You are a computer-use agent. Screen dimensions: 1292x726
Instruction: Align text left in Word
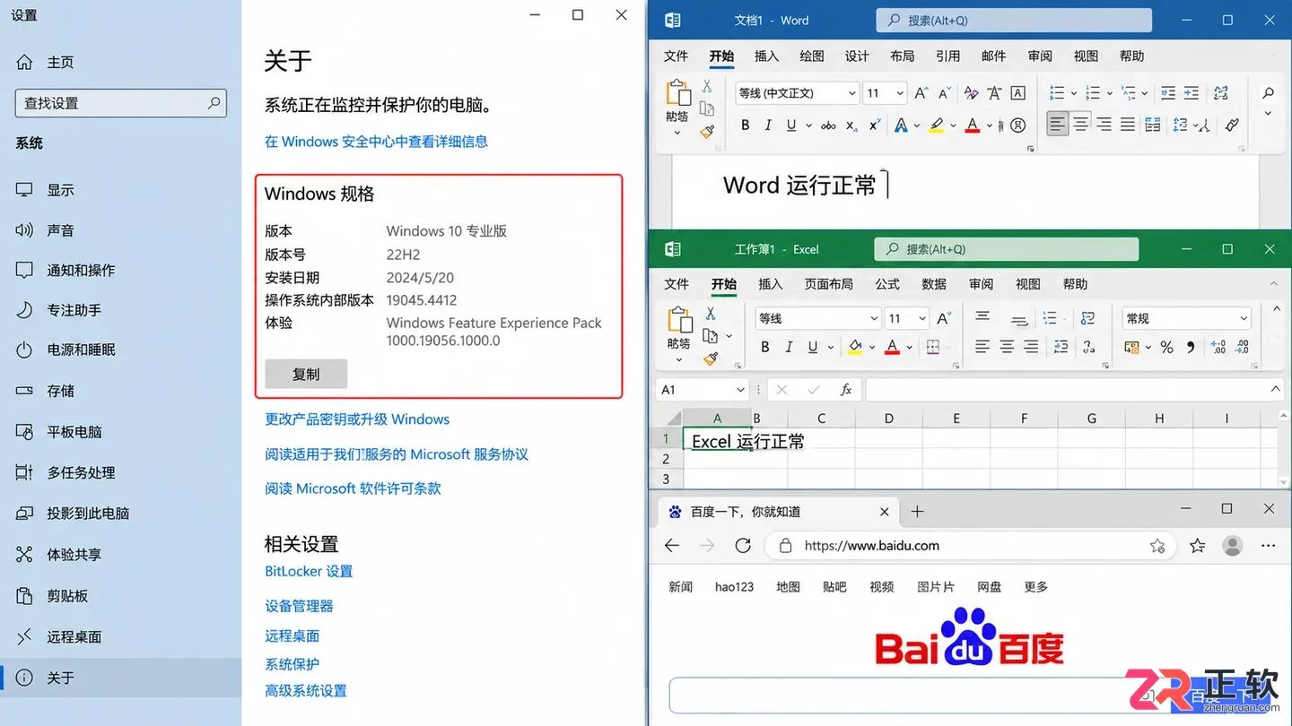pos(1058,125)
